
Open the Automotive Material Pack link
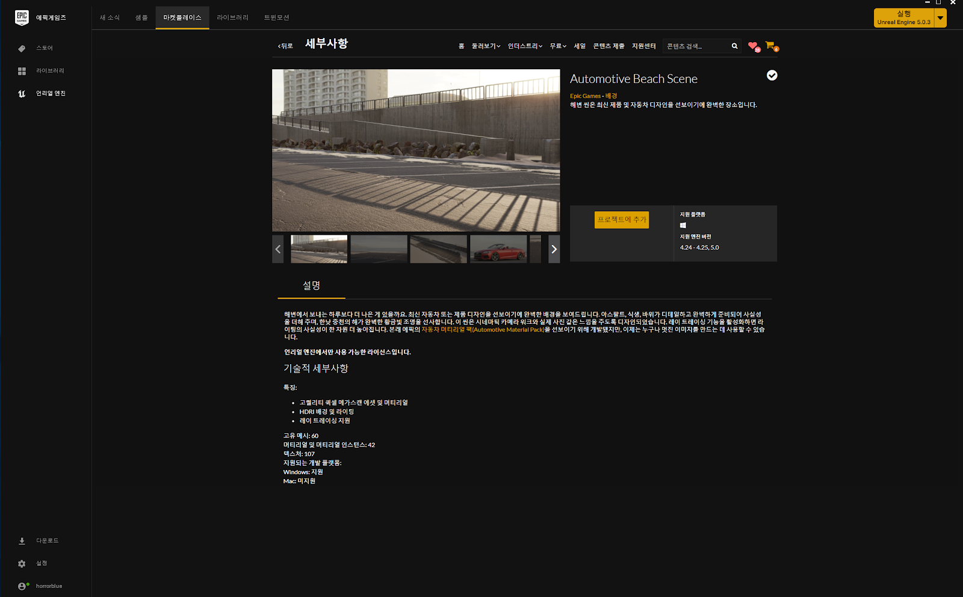point(483,330)
